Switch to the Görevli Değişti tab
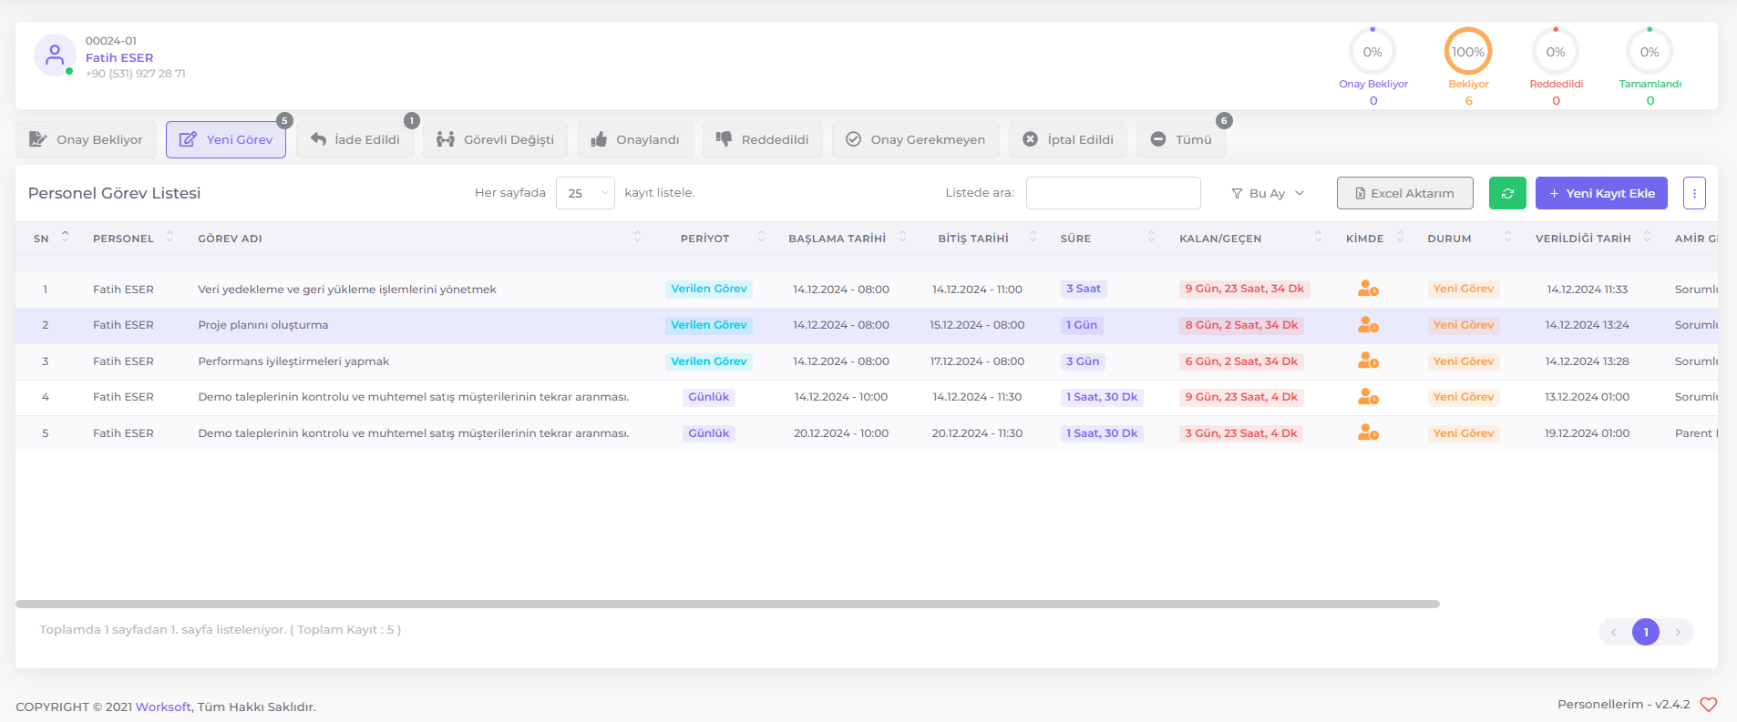This screenshot has height=722, width=1737. click(x=495, y=139)
